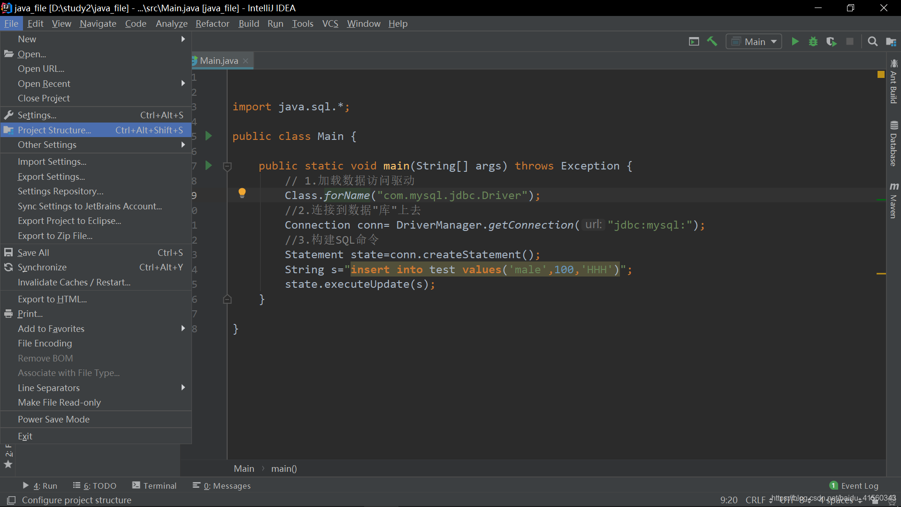Open Settings from File menu
This screenshot has height=507, width=901.
(37, 115)
